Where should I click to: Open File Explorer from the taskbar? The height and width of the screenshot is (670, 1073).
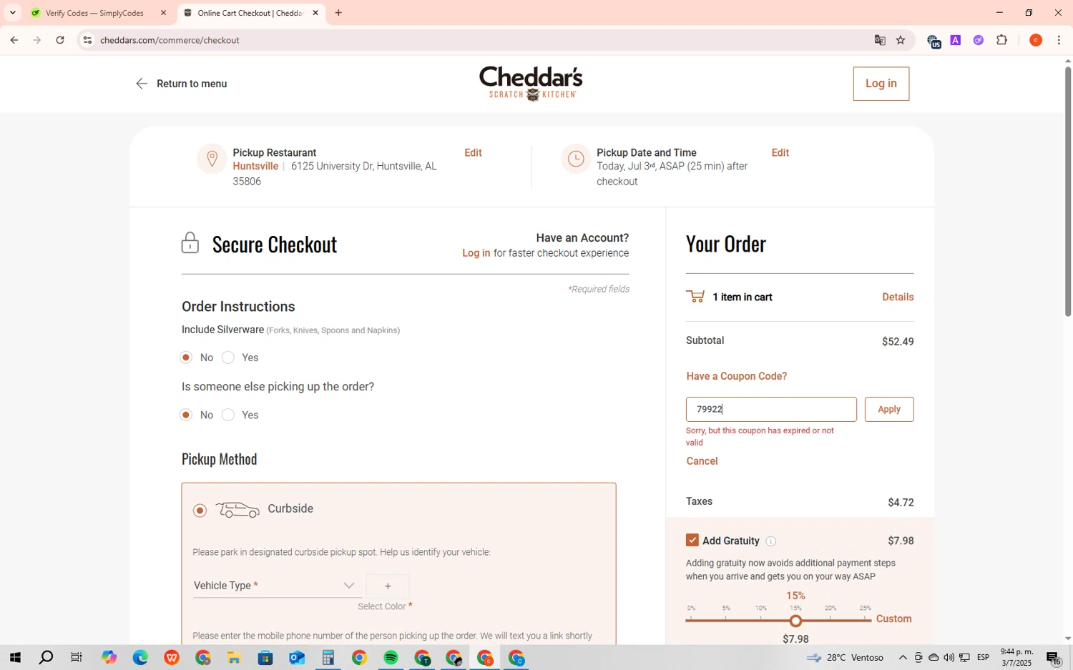point(234,658)
